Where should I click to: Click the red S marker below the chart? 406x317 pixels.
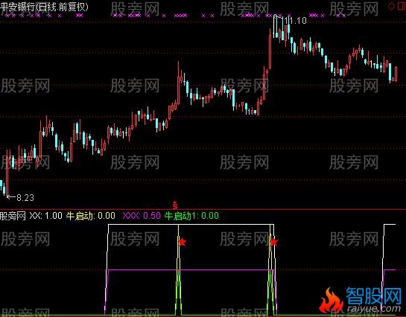(x=175, y=205)
